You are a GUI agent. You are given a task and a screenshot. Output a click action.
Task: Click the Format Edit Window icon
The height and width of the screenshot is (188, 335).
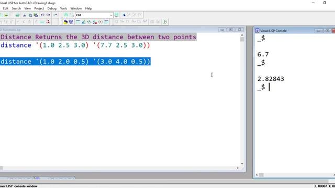tap(139, 22)
